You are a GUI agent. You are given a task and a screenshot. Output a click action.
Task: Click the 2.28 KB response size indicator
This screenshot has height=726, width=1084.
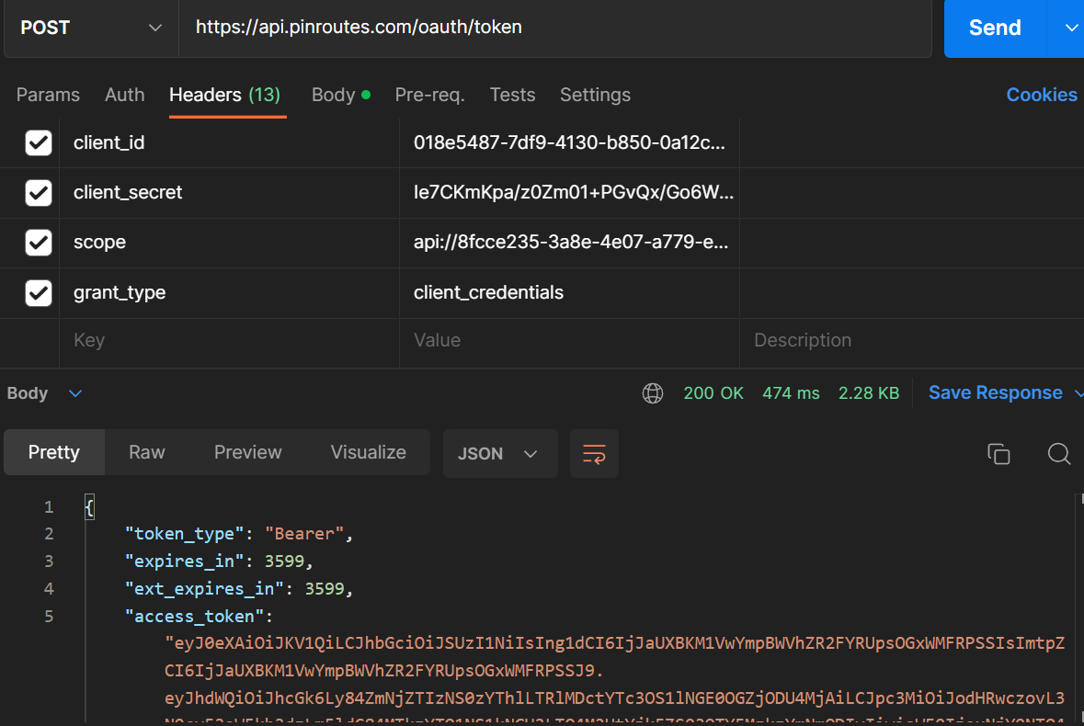pos(868,392)
